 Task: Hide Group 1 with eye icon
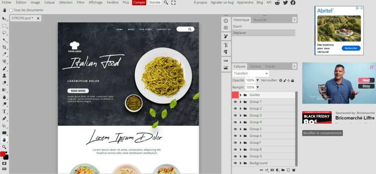pyautogui.click(x=235, y=102)
